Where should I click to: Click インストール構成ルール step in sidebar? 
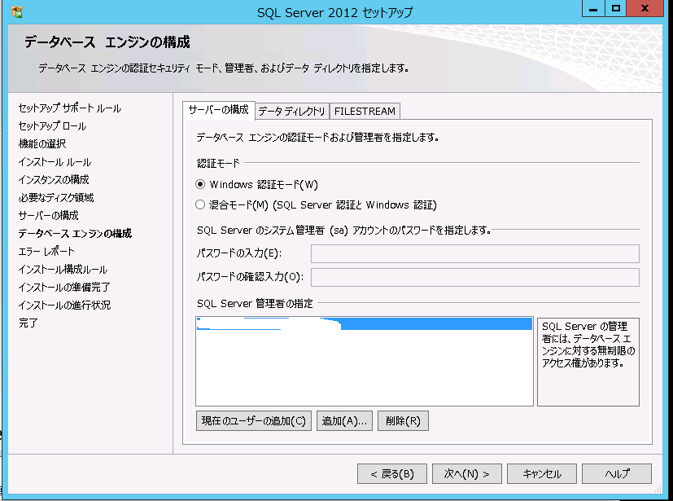click(x=63, y=270)
